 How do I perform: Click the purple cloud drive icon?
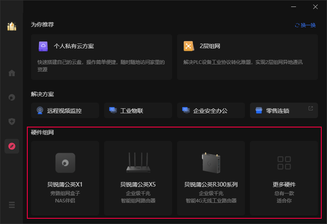(x=43, y=46)
